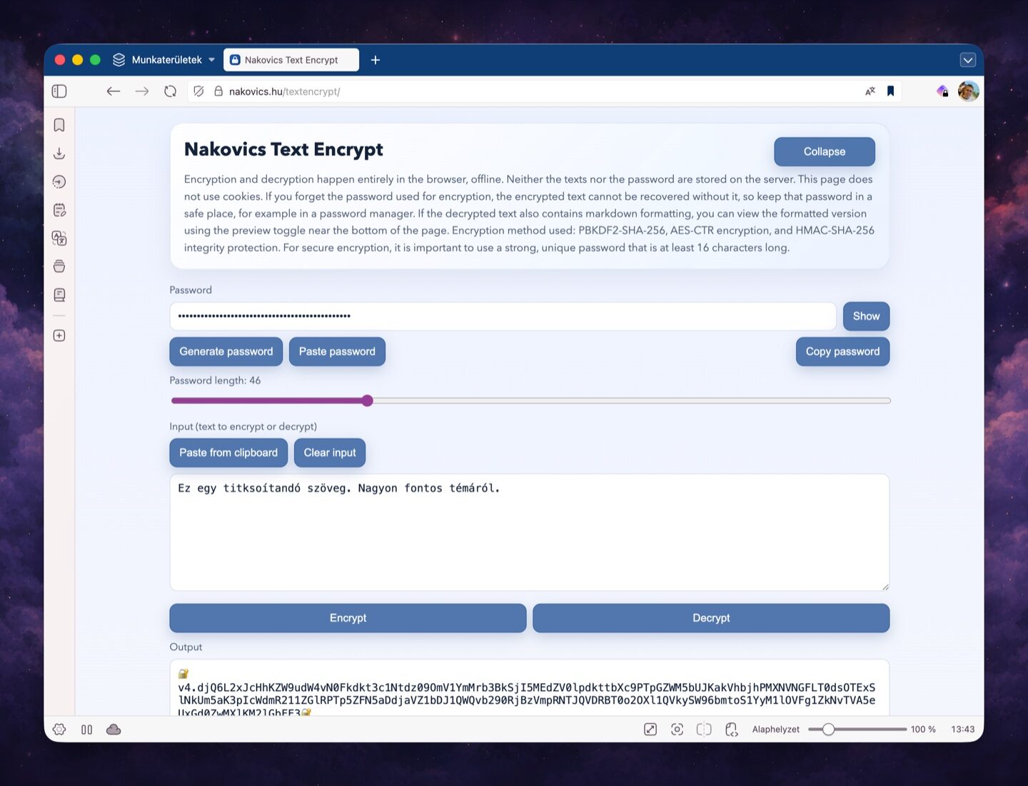Reload the current page
The height and width of the screenshot is (786, 1028).
pyautogui.click(x=170, y=91)
